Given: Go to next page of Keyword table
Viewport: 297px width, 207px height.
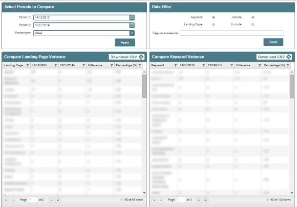Looking at the screenshot, I should 199,200.
